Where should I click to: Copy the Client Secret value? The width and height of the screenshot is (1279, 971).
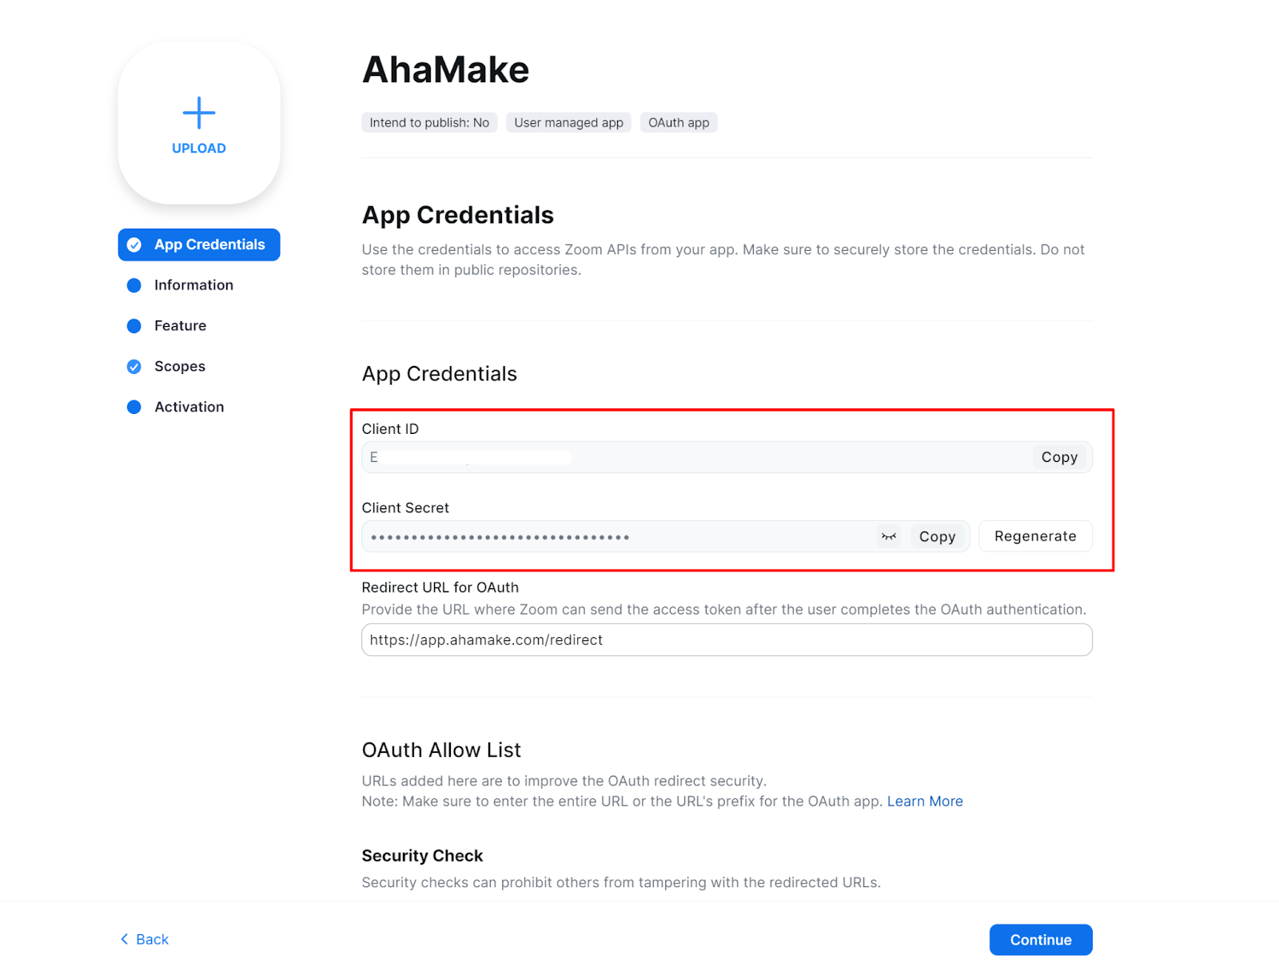937,536
